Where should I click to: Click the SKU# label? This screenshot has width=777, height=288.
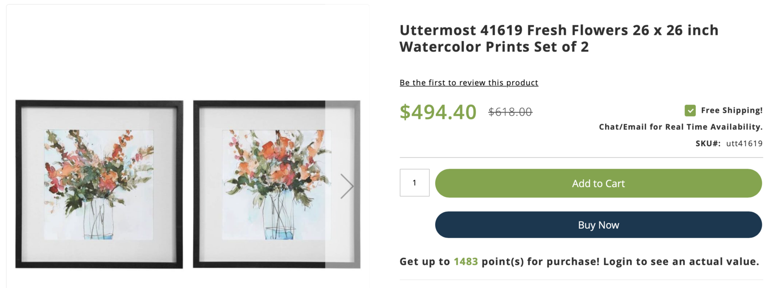pos(708,143)
